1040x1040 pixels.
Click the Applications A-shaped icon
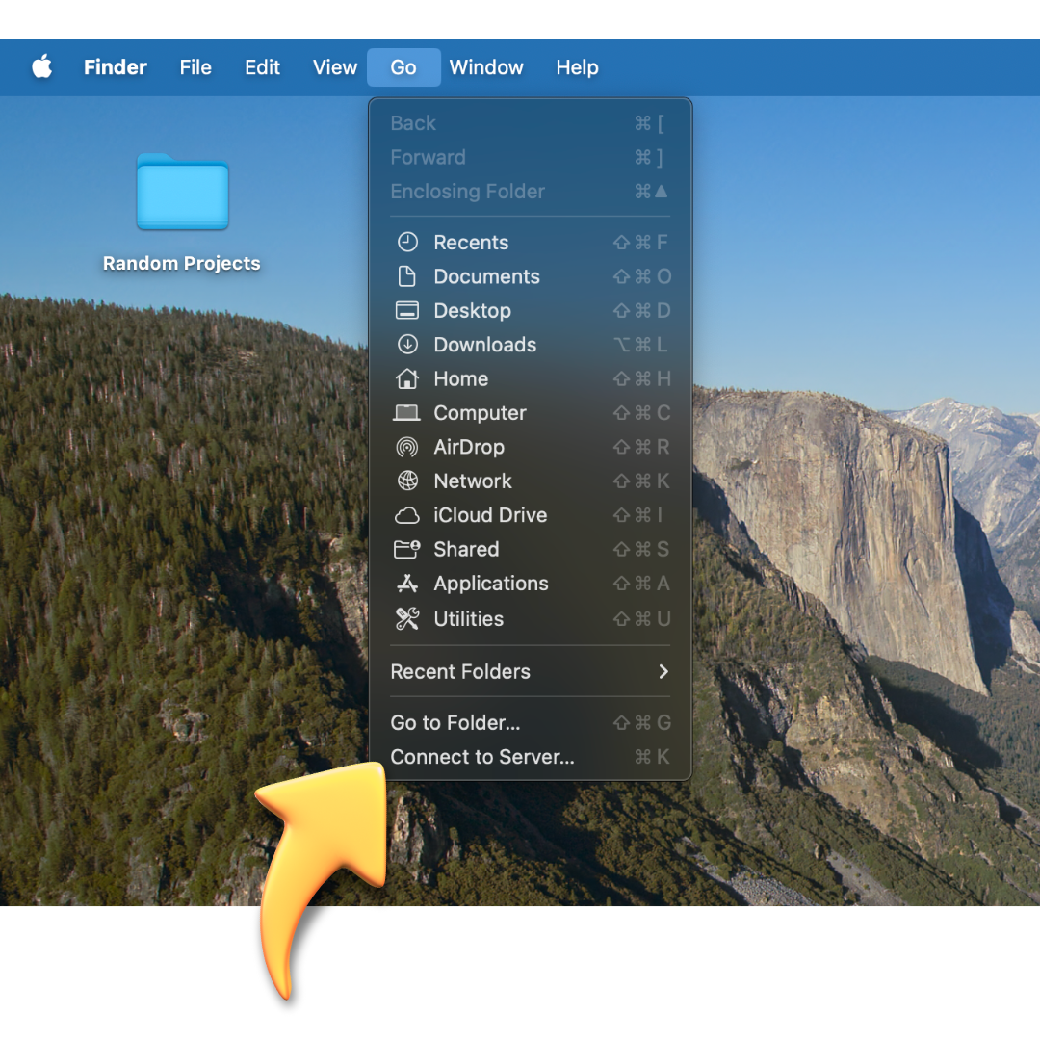pos(407,584)
